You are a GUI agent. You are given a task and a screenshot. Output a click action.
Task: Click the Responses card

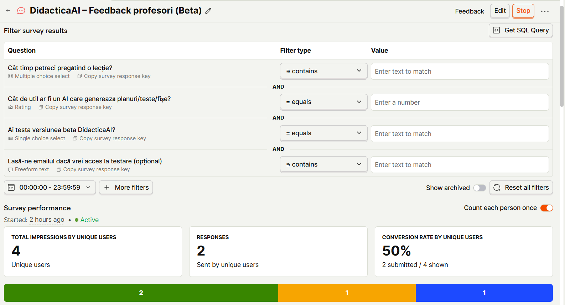click(x=278, y=252)
